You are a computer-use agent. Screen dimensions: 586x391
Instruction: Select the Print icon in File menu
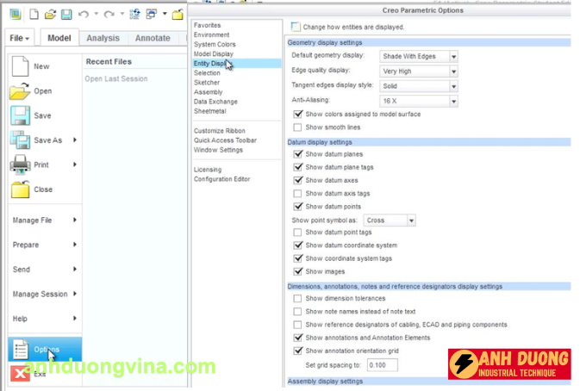click(x=21, y=164)
